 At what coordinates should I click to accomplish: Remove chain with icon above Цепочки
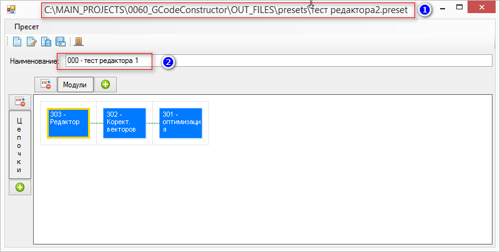[x=19, y=101]
